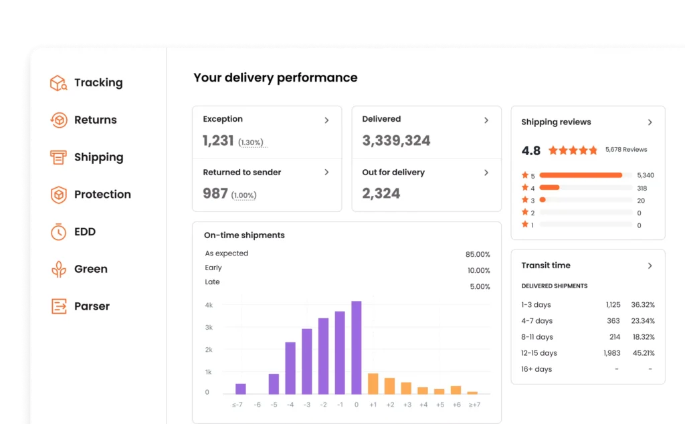Click the 2-star rating progress bar

(586, 212)
